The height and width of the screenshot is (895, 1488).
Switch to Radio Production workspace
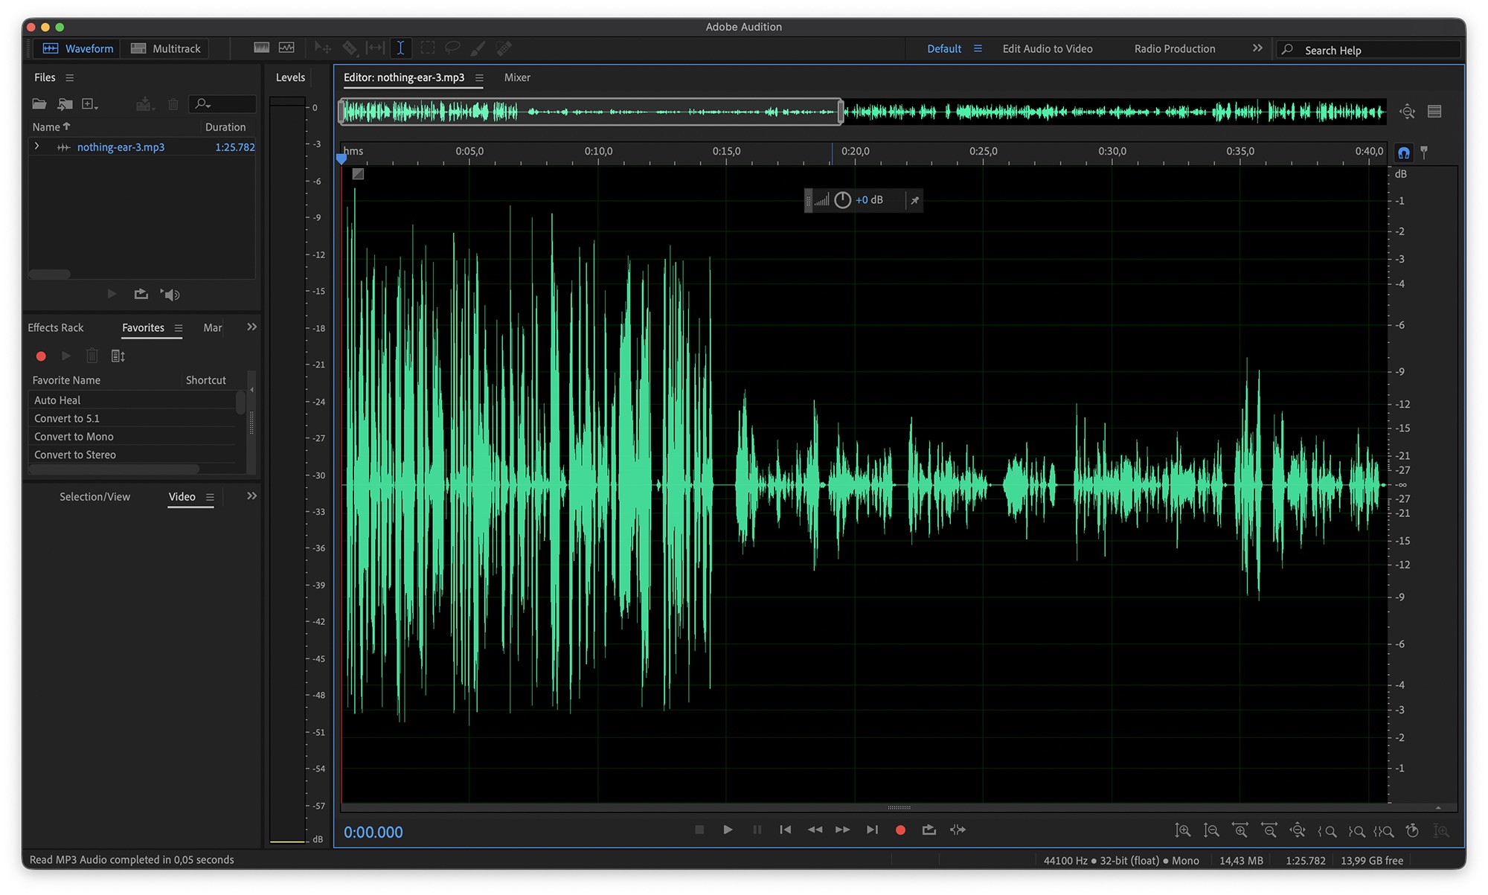pyautogui.click(x=1174, y=48)
